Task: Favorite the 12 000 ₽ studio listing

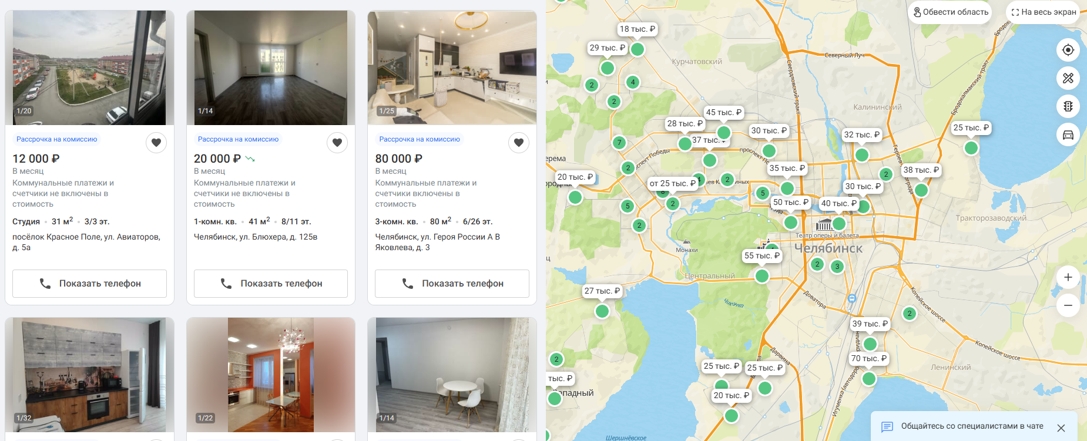Action: click(156, 142)
